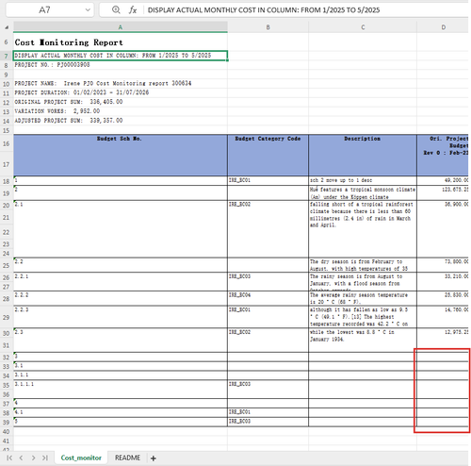Select column B header

(x=268, y=27)
